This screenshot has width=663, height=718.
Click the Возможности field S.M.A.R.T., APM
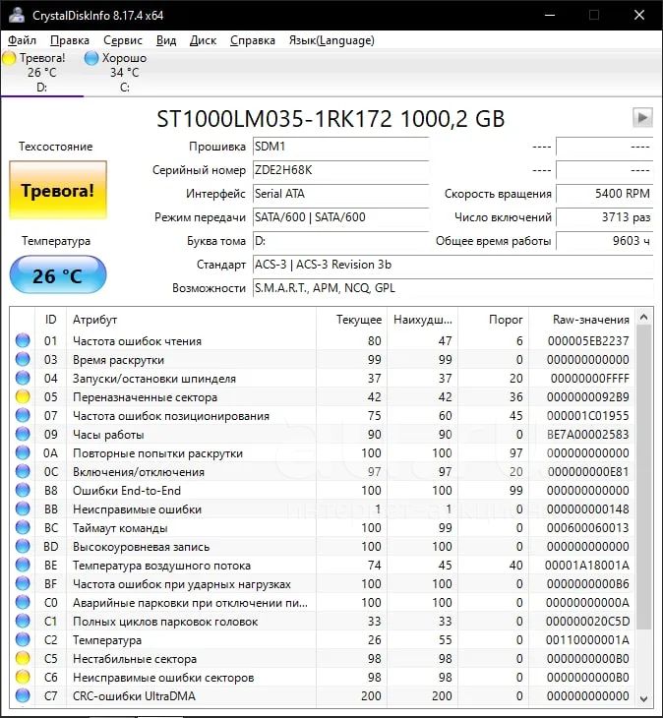(452, 288)
